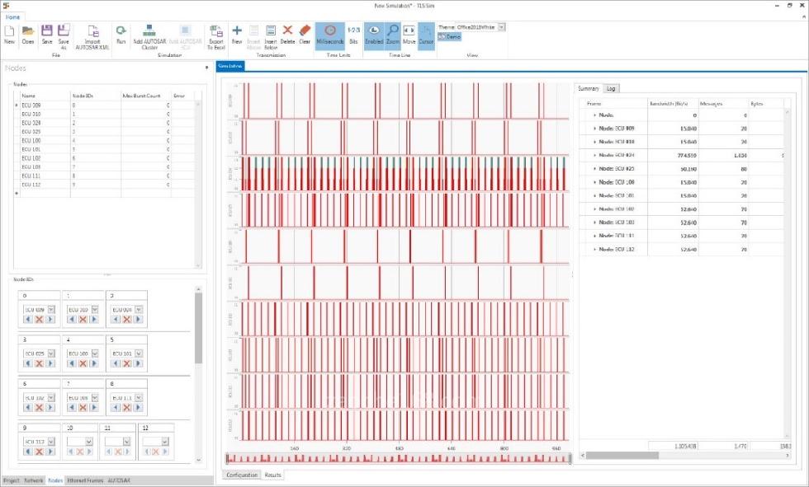
Task: Click the Insert Below icon
Action: point(271,33)
